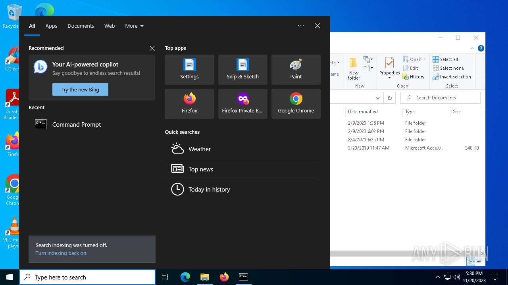The height and width of the screenshot is (285, 508).
Task: Click the Bing copilot logo icon
Action: pyautogui.click(x=40, y=66)
